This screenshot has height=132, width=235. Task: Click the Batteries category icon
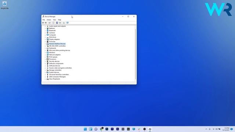47,28
